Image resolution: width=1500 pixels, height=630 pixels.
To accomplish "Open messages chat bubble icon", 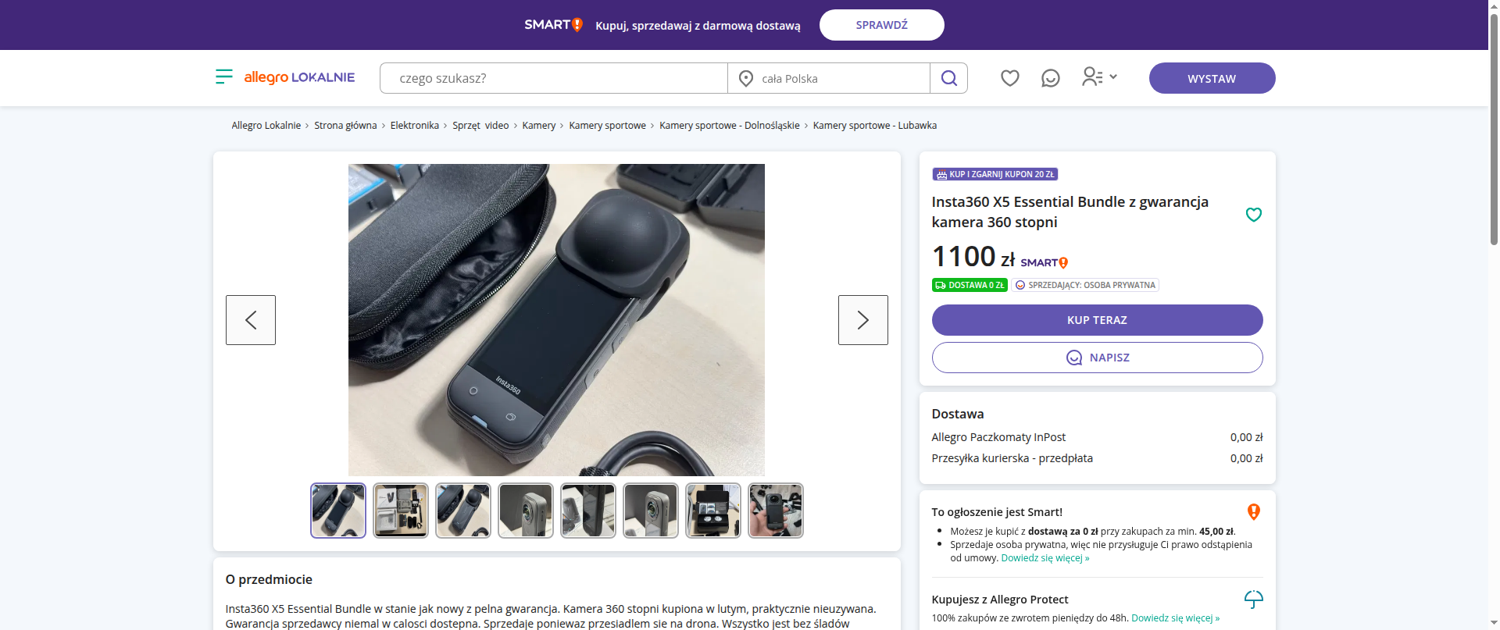I will pyautogui.click(x=1051, y=78).
